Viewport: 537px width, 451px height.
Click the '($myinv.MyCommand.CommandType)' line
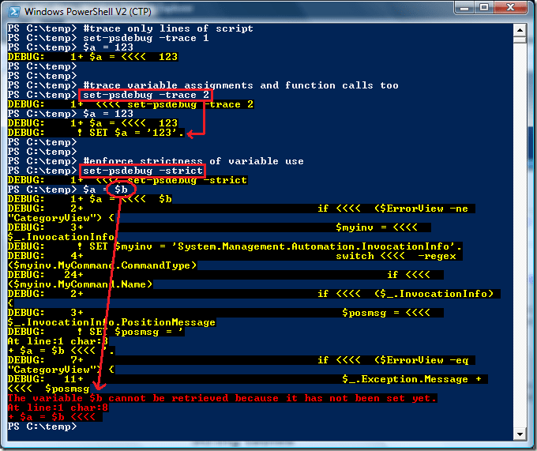tap(102, 265)
